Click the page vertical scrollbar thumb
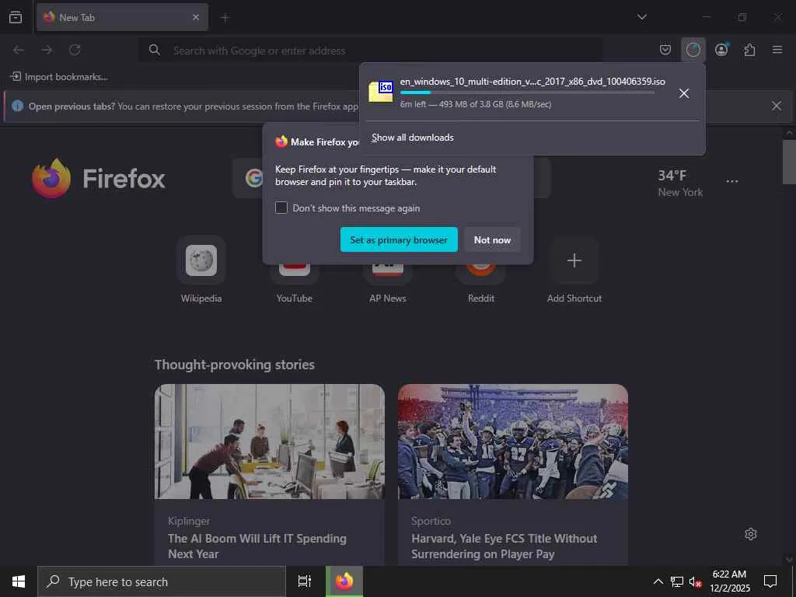Viewport: 796px width, 597px height. click(789, 162)
